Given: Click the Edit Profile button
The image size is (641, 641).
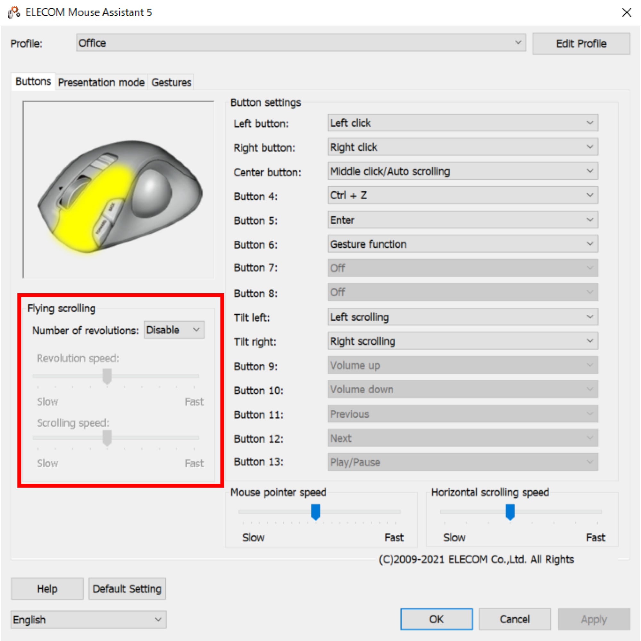Looking at the screenshot, I should [581, 44].
